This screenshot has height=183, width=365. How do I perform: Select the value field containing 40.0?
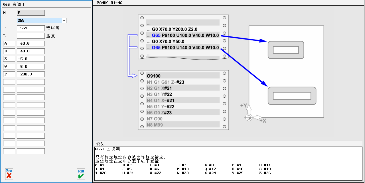31,51
